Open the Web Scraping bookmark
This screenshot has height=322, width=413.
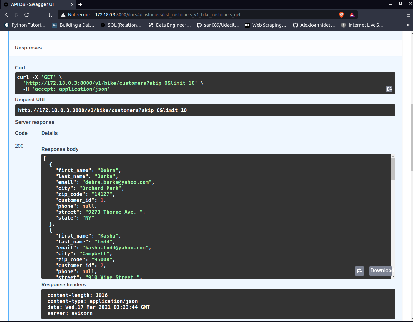point(265,25)
